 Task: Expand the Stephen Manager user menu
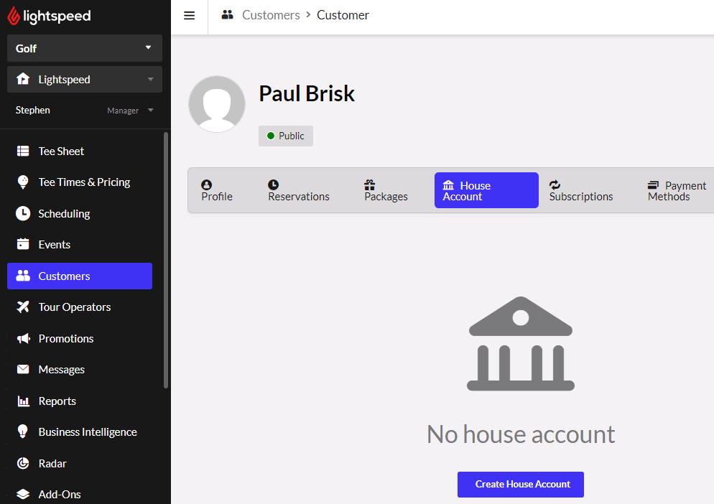coord(85,110)
